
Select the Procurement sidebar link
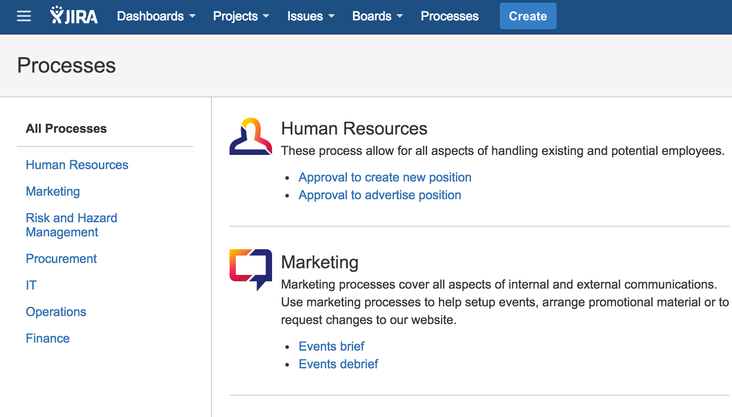[x=61, y=259]
